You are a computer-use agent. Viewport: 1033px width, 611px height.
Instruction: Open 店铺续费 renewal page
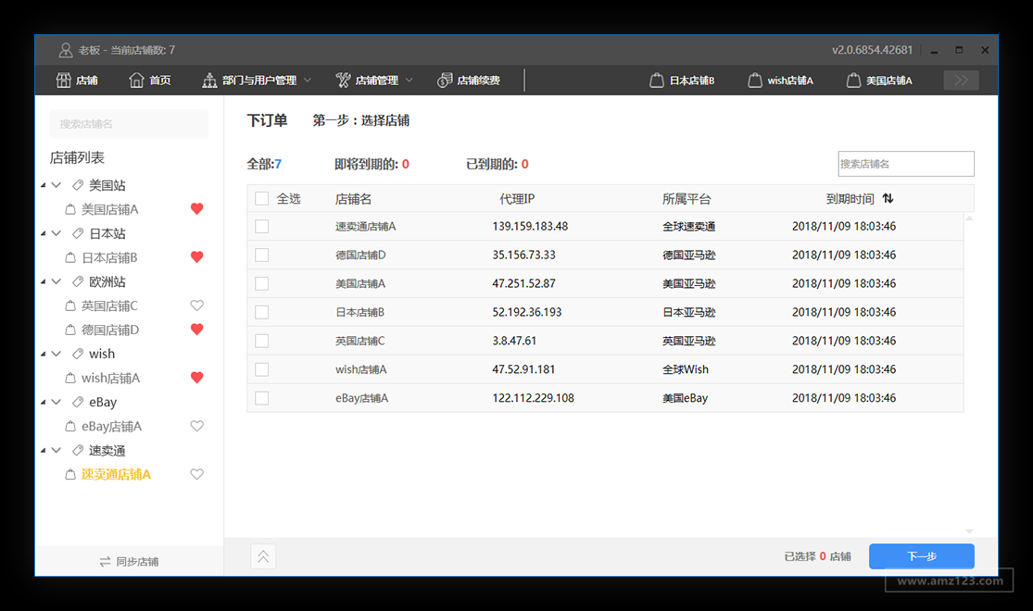pyautogui.click(x=469, y=81)
